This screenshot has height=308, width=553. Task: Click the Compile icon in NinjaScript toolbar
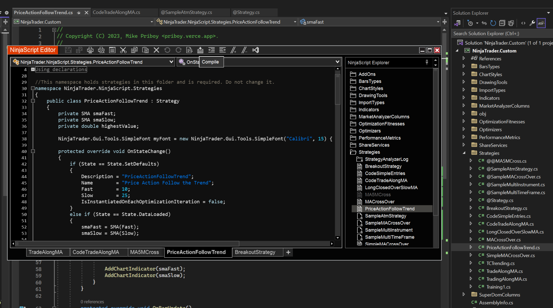click(200, 50)
